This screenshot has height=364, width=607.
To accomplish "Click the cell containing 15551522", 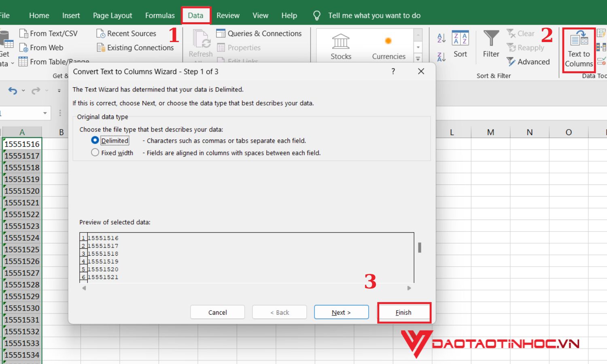I will [22, 214].
